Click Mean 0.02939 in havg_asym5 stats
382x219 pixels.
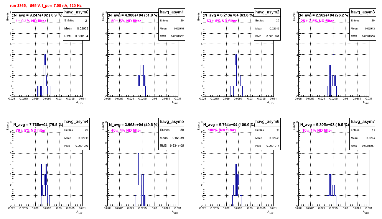point(172,138)
